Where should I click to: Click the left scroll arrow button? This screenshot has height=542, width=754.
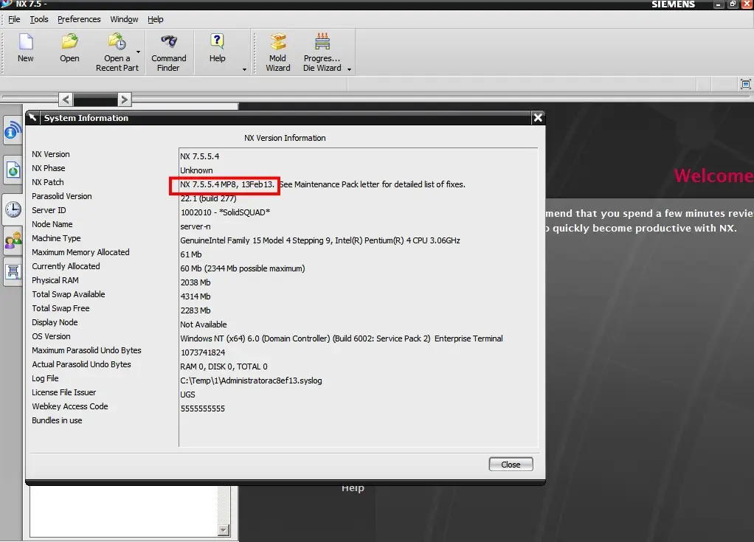tap(66, 100)
